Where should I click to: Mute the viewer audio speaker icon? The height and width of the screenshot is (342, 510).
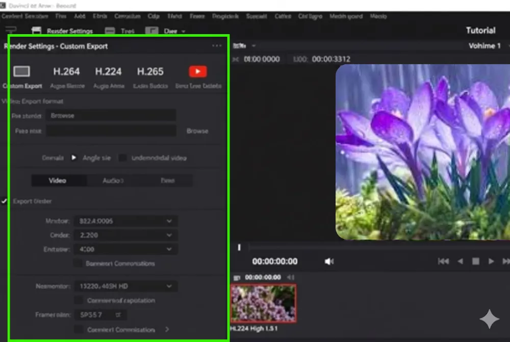pos(329,261)
